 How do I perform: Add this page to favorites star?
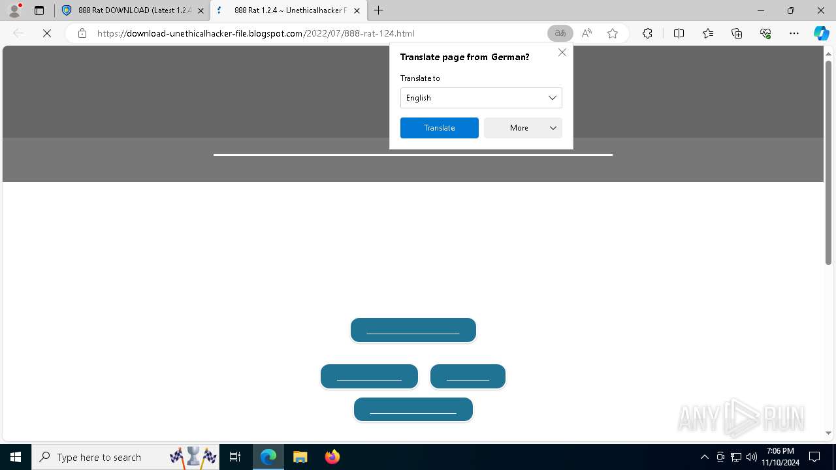613,33
